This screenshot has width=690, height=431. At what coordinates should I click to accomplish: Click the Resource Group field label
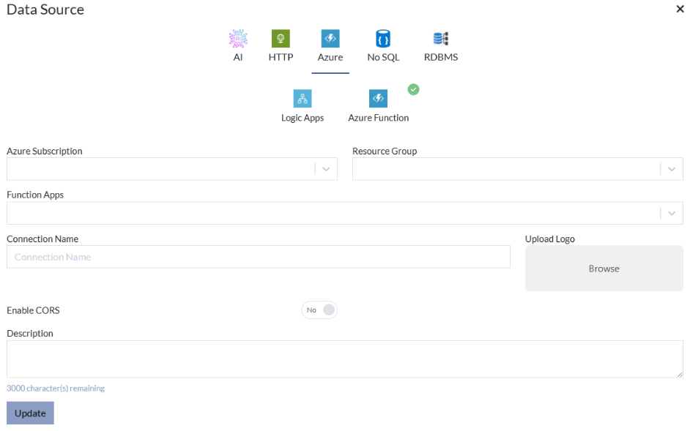point(385,151)
